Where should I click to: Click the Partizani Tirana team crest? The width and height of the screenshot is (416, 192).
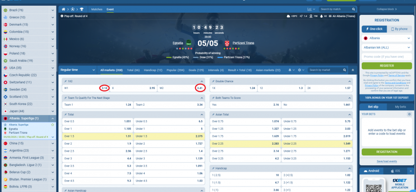click(227, 43)
